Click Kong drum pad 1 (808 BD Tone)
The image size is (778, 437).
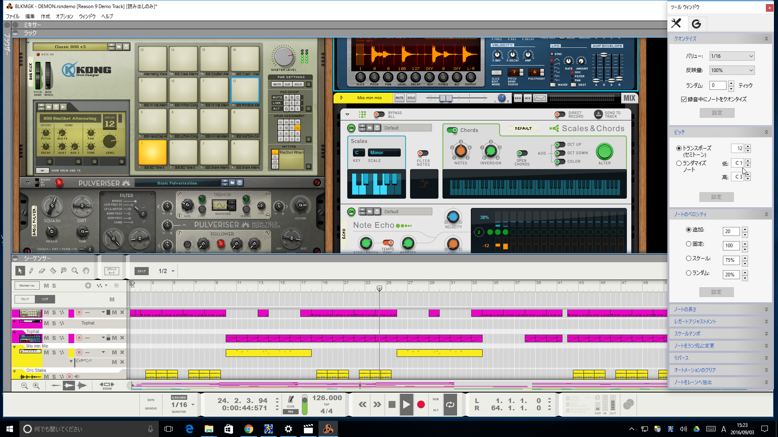click(x=152, y=153)
